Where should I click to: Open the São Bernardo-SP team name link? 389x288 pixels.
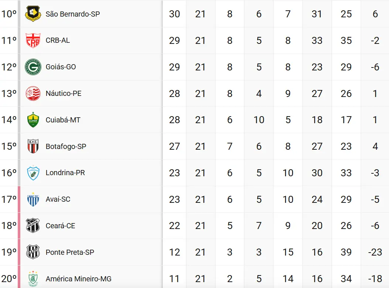73,14
